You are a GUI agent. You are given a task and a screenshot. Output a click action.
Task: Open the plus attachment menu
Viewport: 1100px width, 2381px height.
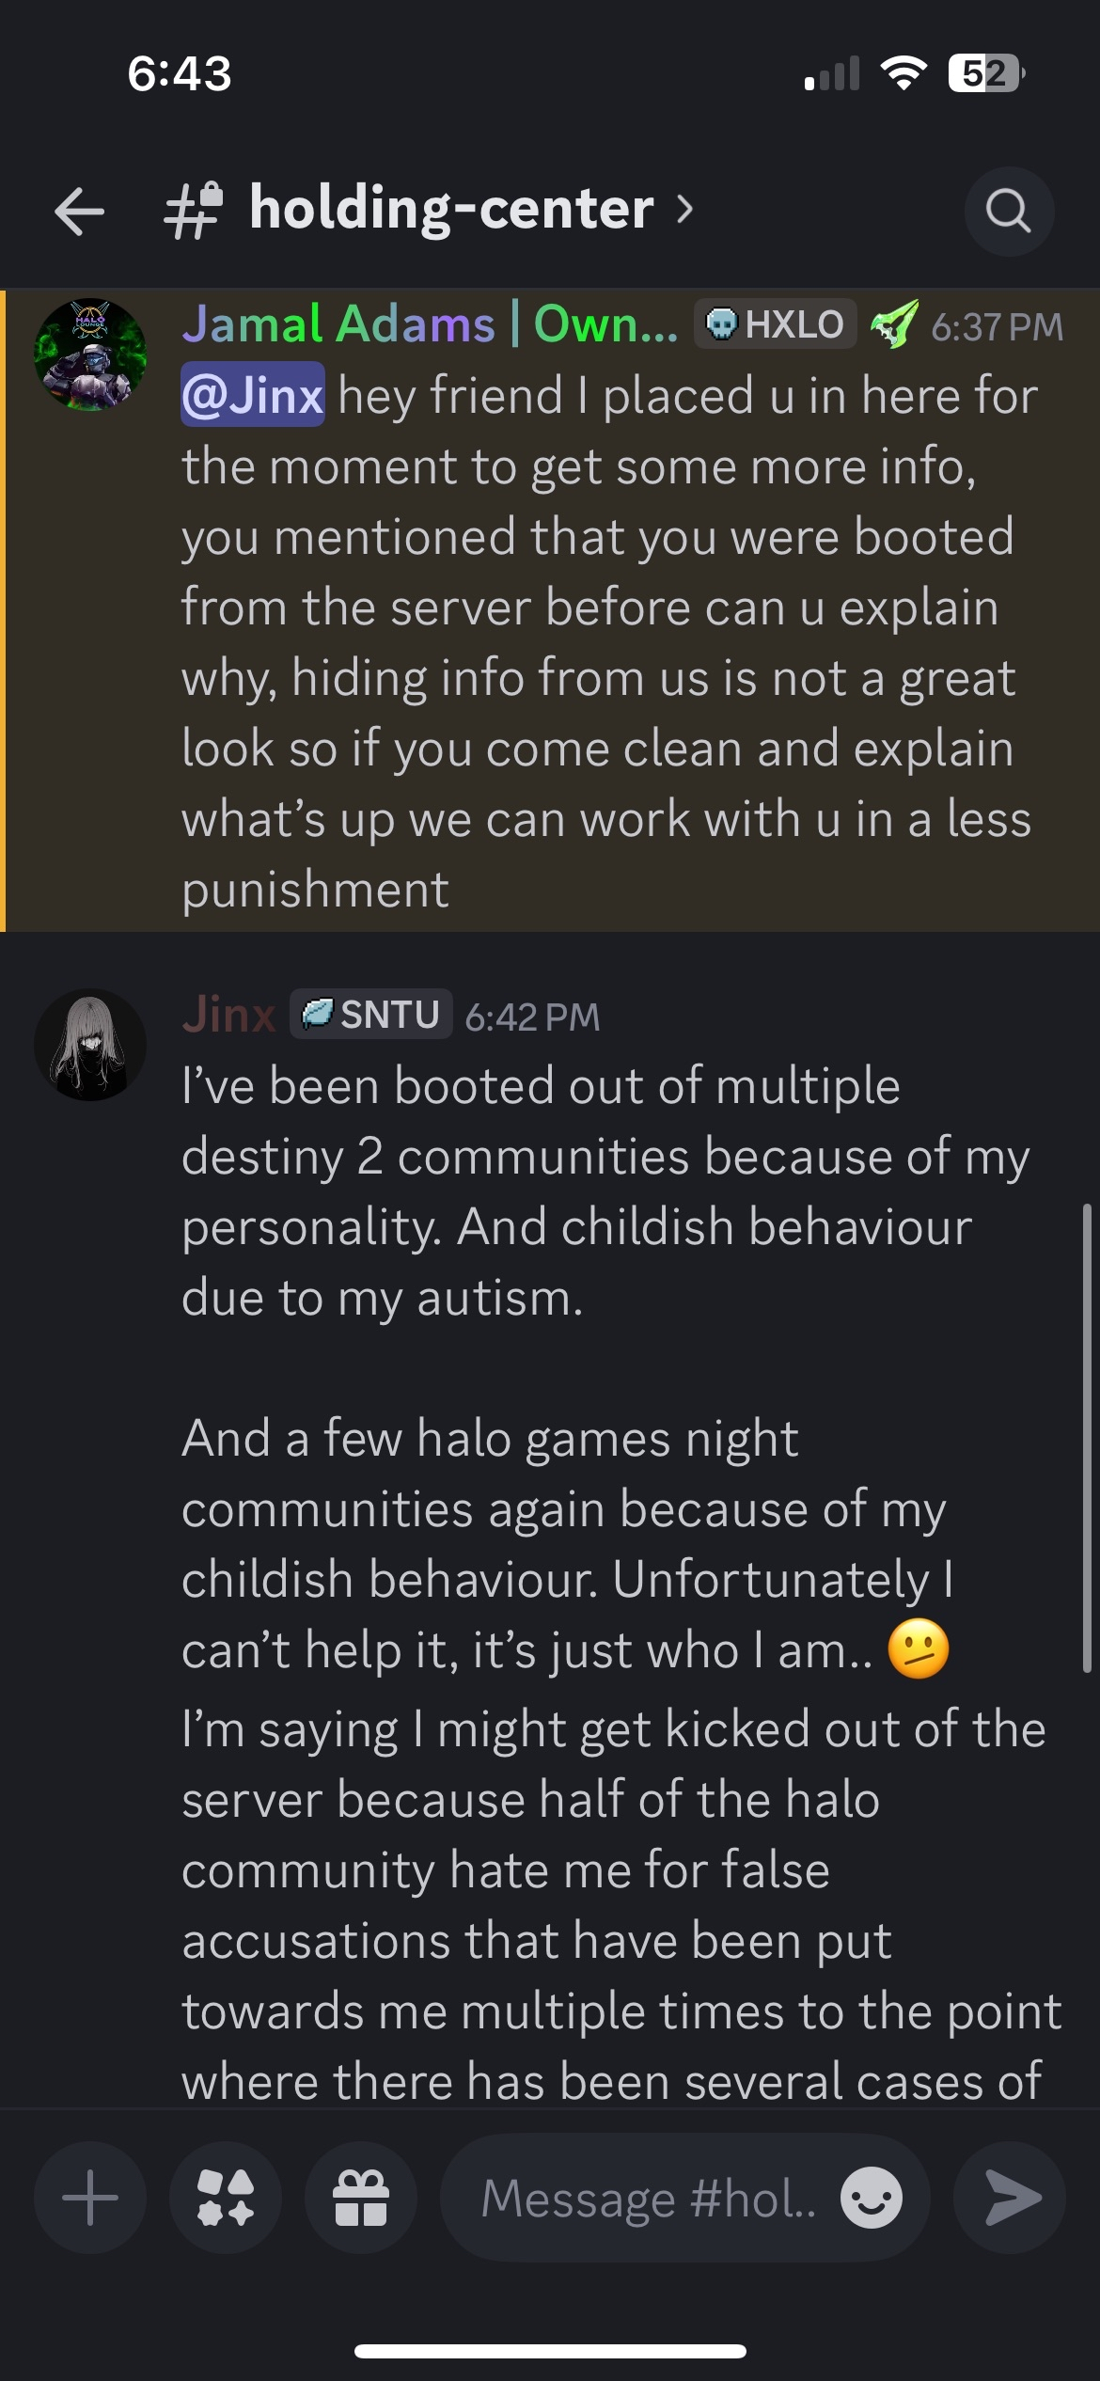click(90, 2198)
